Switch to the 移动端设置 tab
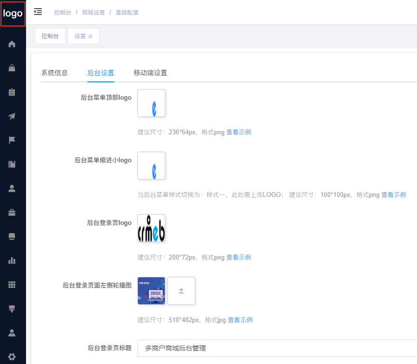Image resolution: width=417 pixels, height=364 pixels. (150, 73)
